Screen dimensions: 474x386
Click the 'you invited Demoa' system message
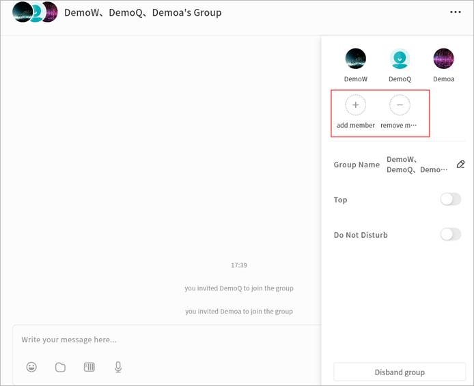238,312
